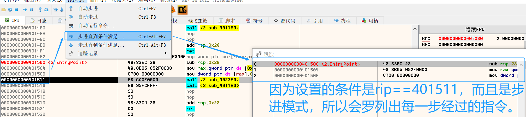Click the orange De toolbar icon
Image resolution: width=526 pixels, height=117 pixels.
(183, 10)
